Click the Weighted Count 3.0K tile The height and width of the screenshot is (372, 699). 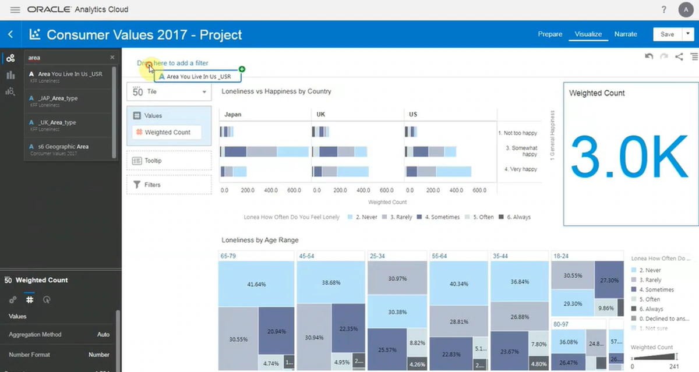coord(630,154)
